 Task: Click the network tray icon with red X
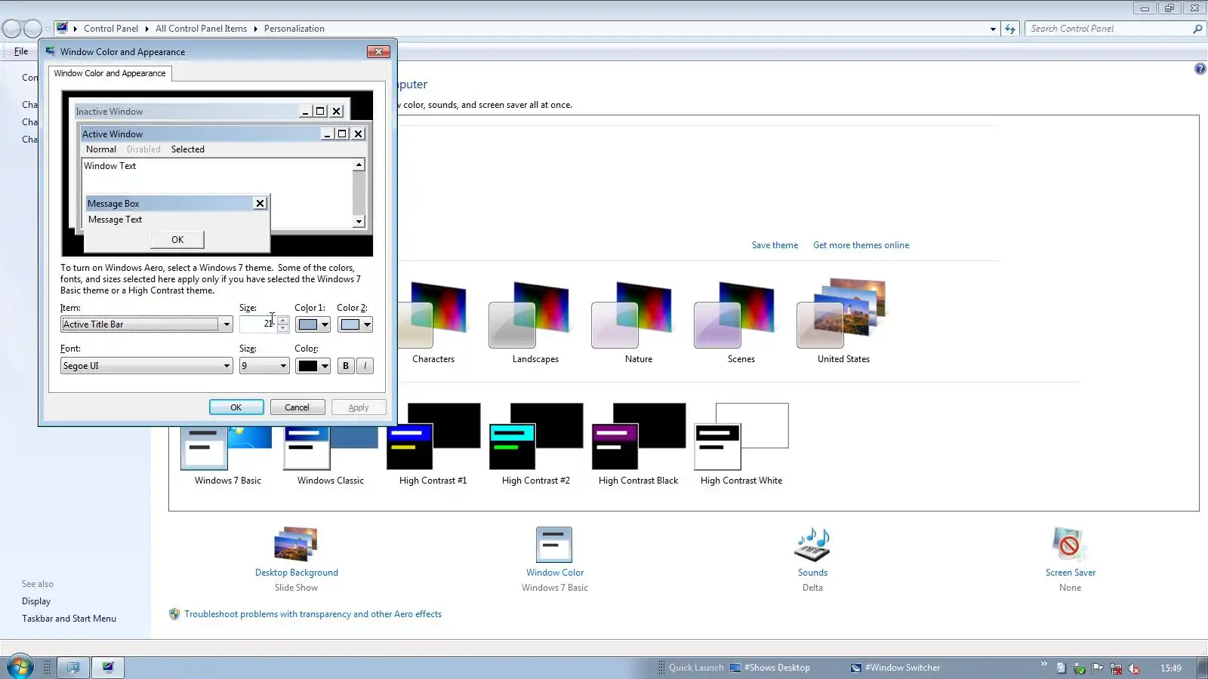(x=1116, y=668)
